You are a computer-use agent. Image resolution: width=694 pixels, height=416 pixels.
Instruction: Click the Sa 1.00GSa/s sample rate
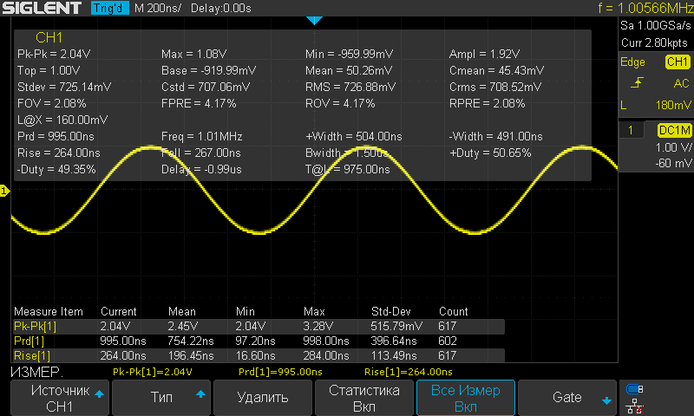point(655,26)
